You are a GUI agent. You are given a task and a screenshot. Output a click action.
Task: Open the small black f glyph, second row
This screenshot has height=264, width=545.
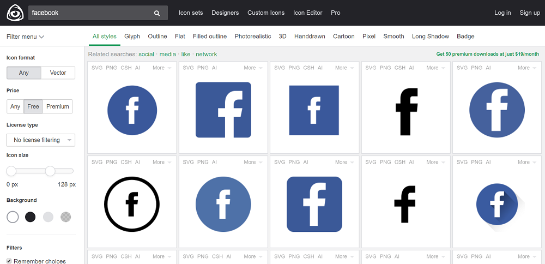[404, 204]
